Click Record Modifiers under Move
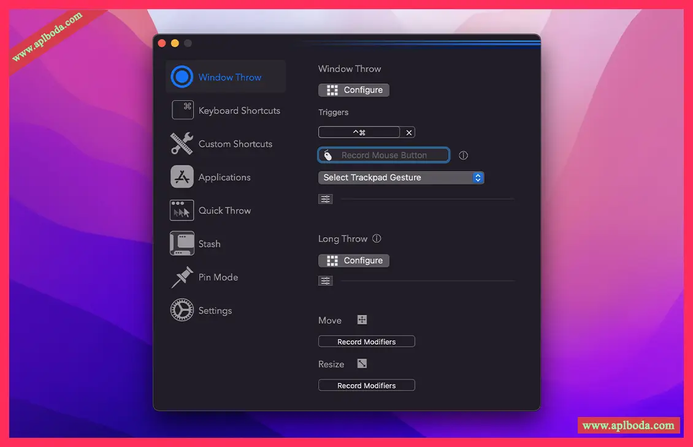 [x=367, y=342]
